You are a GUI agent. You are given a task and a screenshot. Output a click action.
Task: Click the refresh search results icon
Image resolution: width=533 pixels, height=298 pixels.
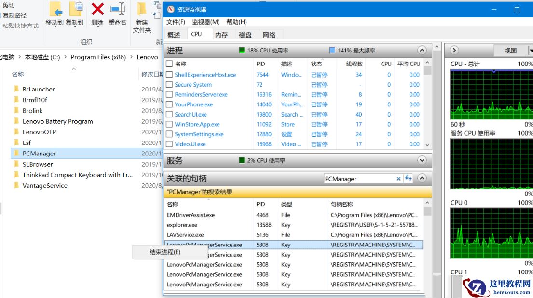(x=408, y=178)
